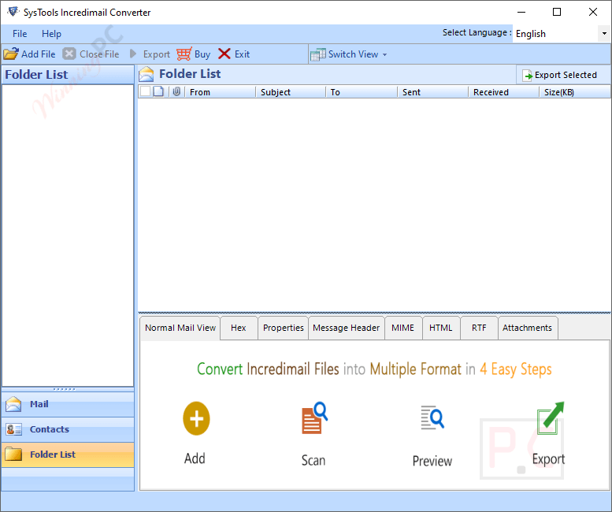Sort by the Subject column header
Viewport: 612px width, 512px height.
291,91
